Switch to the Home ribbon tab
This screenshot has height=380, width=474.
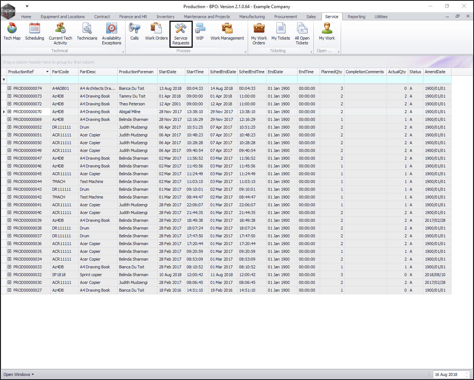[x=26, y=17]
